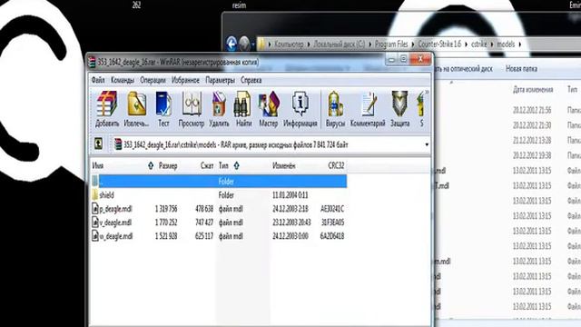Select p_deagle.mdl file name

click(x=115, y=209)
